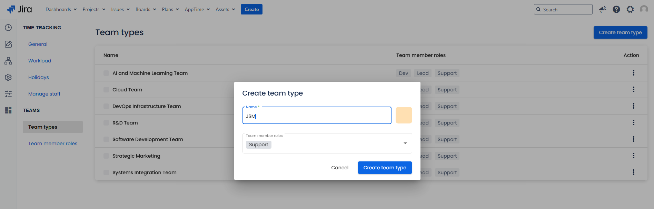Open the Jira settings gear in header
This screenshot has height=209, width=654.
(x=630, y=9)
